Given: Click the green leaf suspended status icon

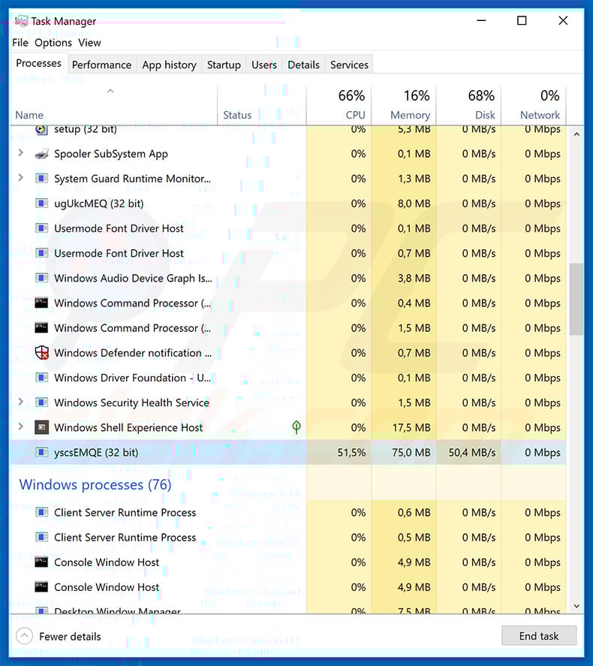Looking at the screenshot, I should (x=296, y=427).
